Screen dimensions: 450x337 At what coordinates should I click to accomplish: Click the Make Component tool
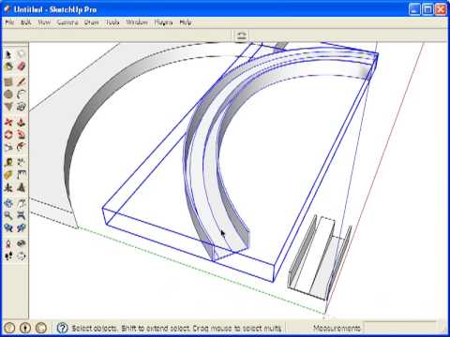[22, 54]
